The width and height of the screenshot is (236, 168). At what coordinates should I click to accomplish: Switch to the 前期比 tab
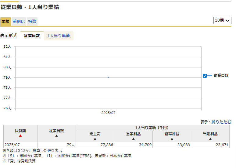click(19, 22)
